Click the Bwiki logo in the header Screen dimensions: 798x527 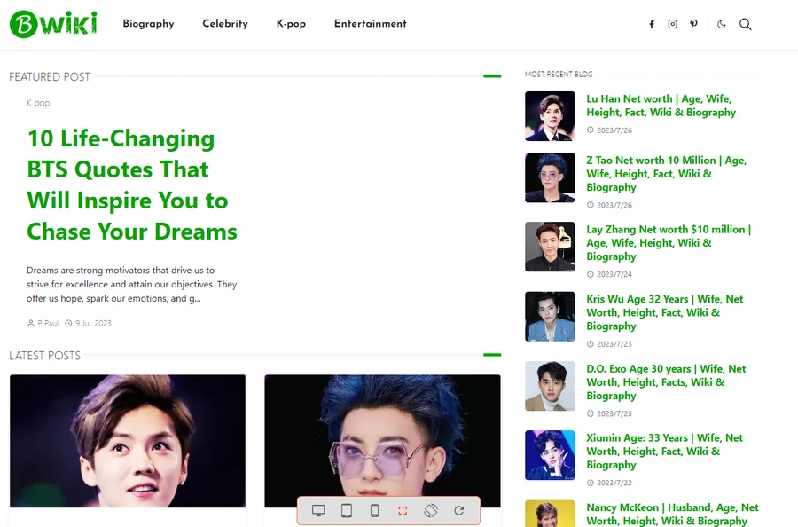tap(53, 24)
